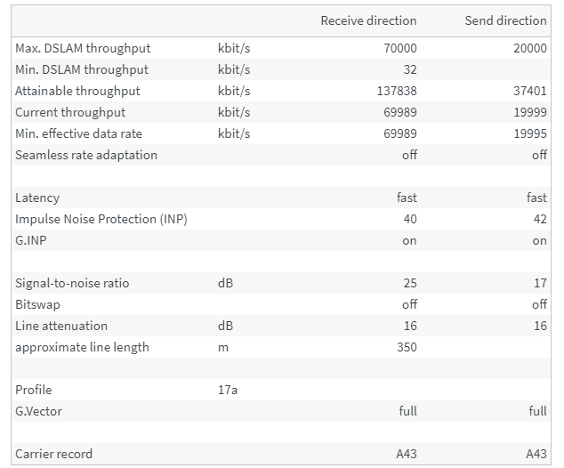Click the Seamless rate adaptation label
The width and height of the screenshot is (564, 468).
(x=86, y=155)
